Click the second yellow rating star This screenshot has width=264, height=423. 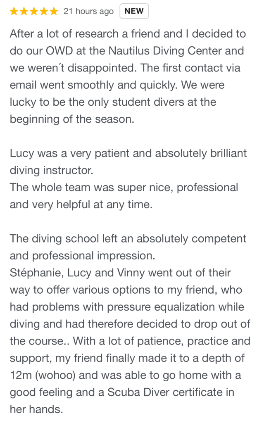coord(24,12)
